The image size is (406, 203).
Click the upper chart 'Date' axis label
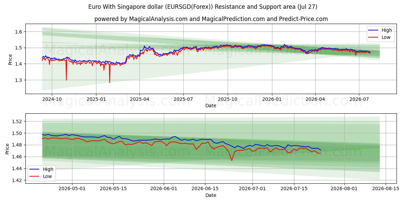tap(211, 106)
